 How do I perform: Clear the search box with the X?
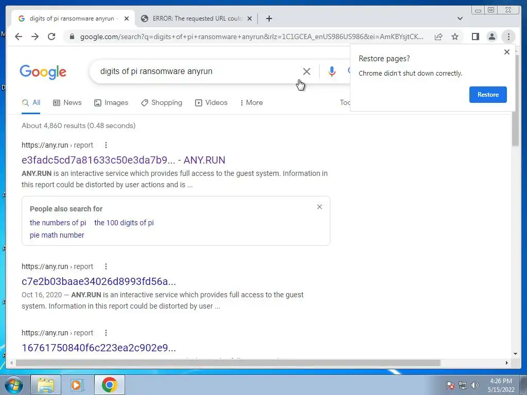point(307,71)
